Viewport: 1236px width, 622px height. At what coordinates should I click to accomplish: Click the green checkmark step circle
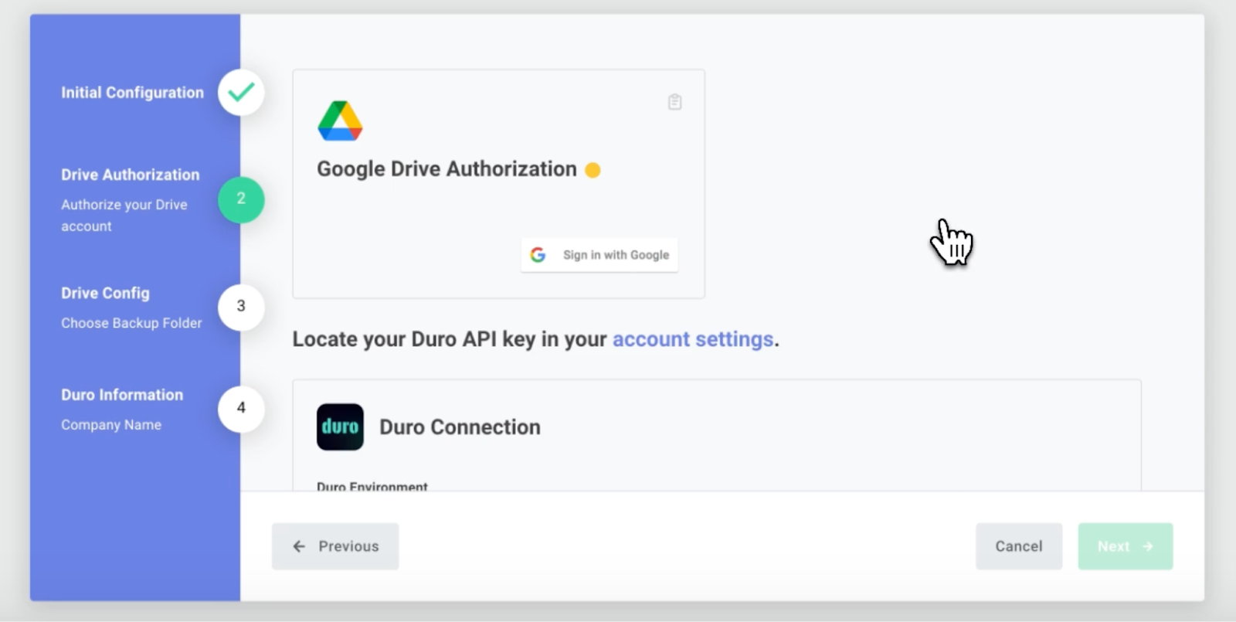241,92
